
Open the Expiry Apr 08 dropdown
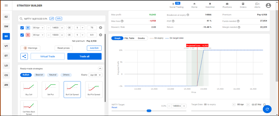click(x=96, y=75)
